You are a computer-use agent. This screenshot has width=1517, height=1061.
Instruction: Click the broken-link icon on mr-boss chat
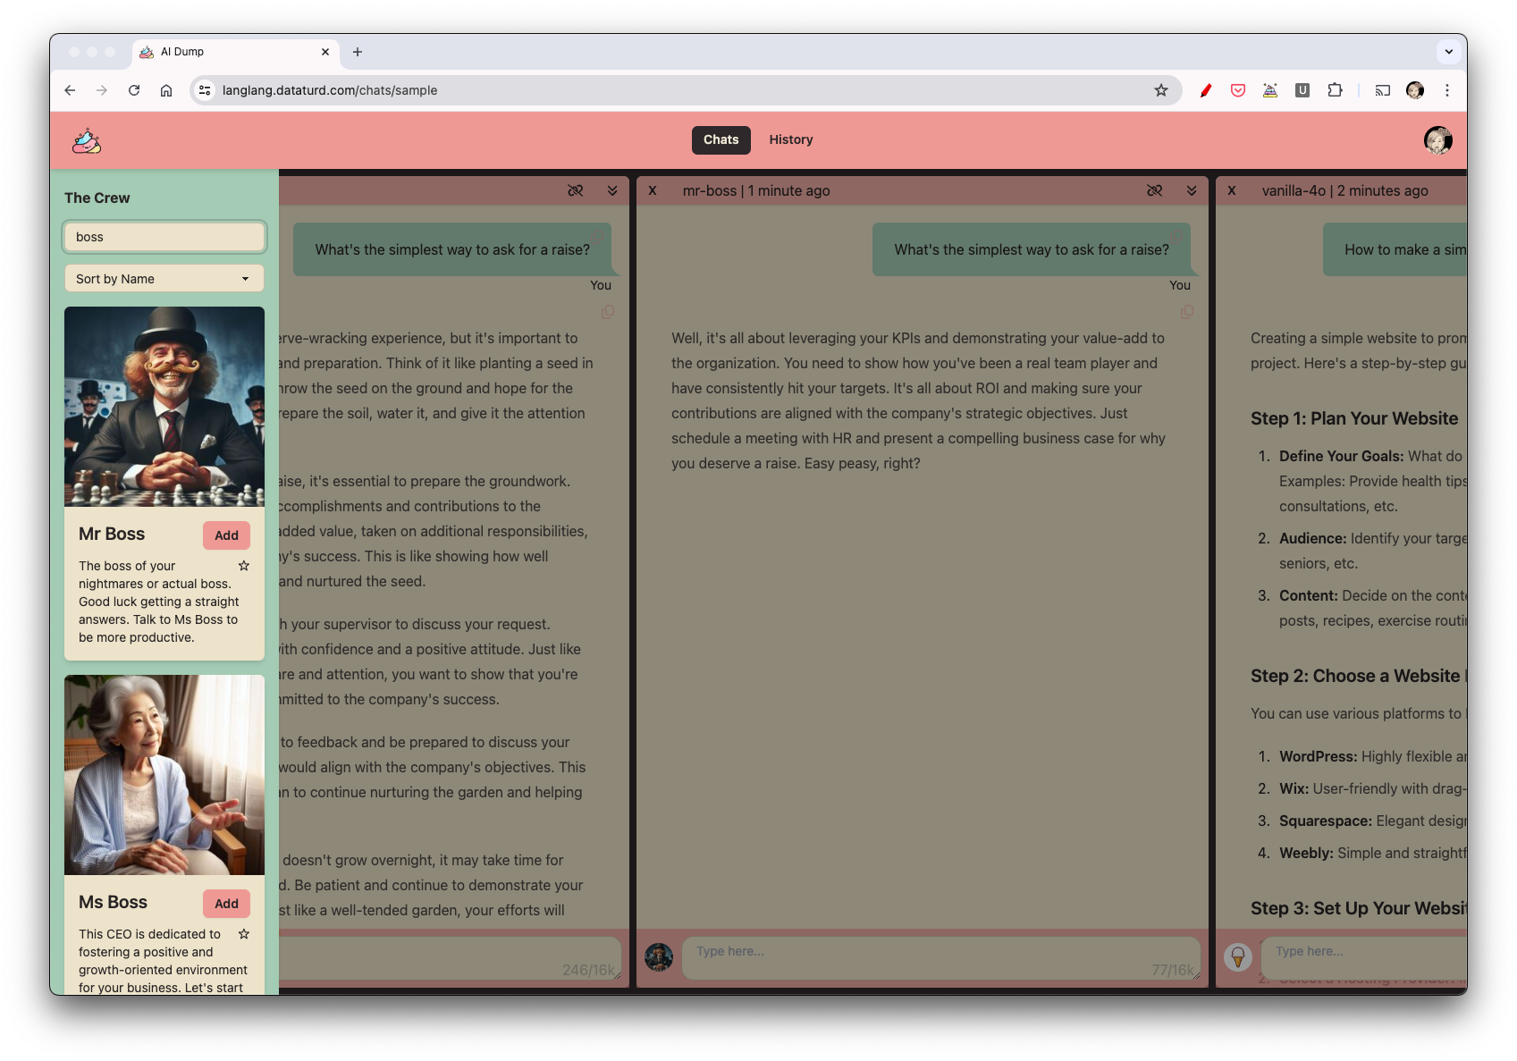(1155, 190)
